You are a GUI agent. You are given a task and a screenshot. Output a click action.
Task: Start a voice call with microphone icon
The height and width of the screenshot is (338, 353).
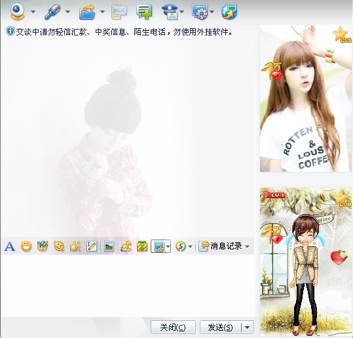[52, 12]
